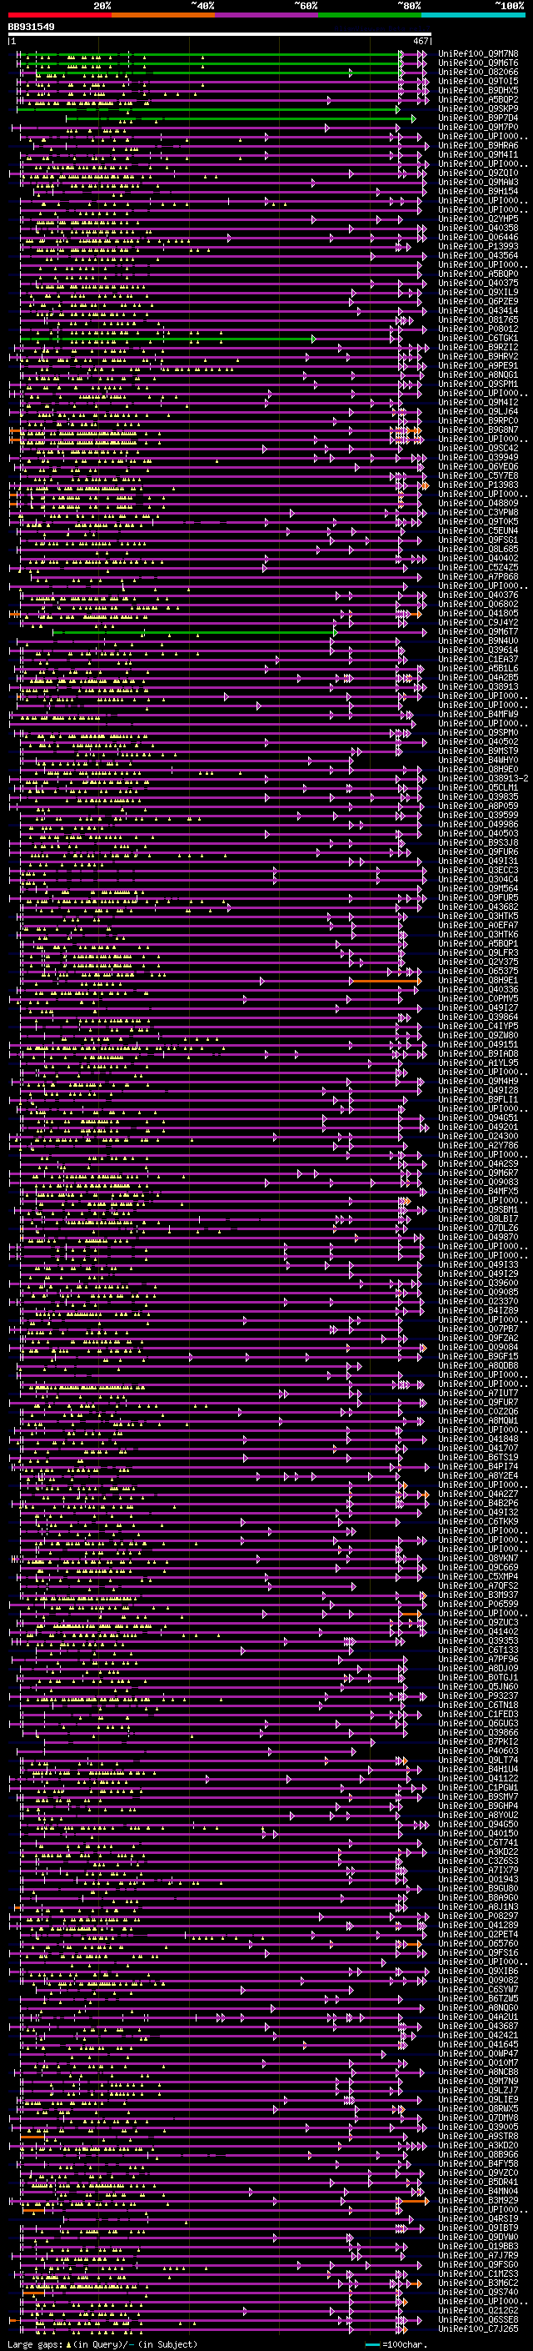Choose the UniRef100_Q39599 label

[x=478, y=815]
